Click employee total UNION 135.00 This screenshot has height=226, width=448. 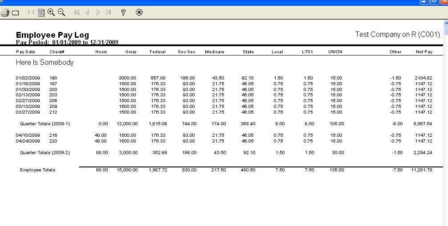tap(337, 170)
